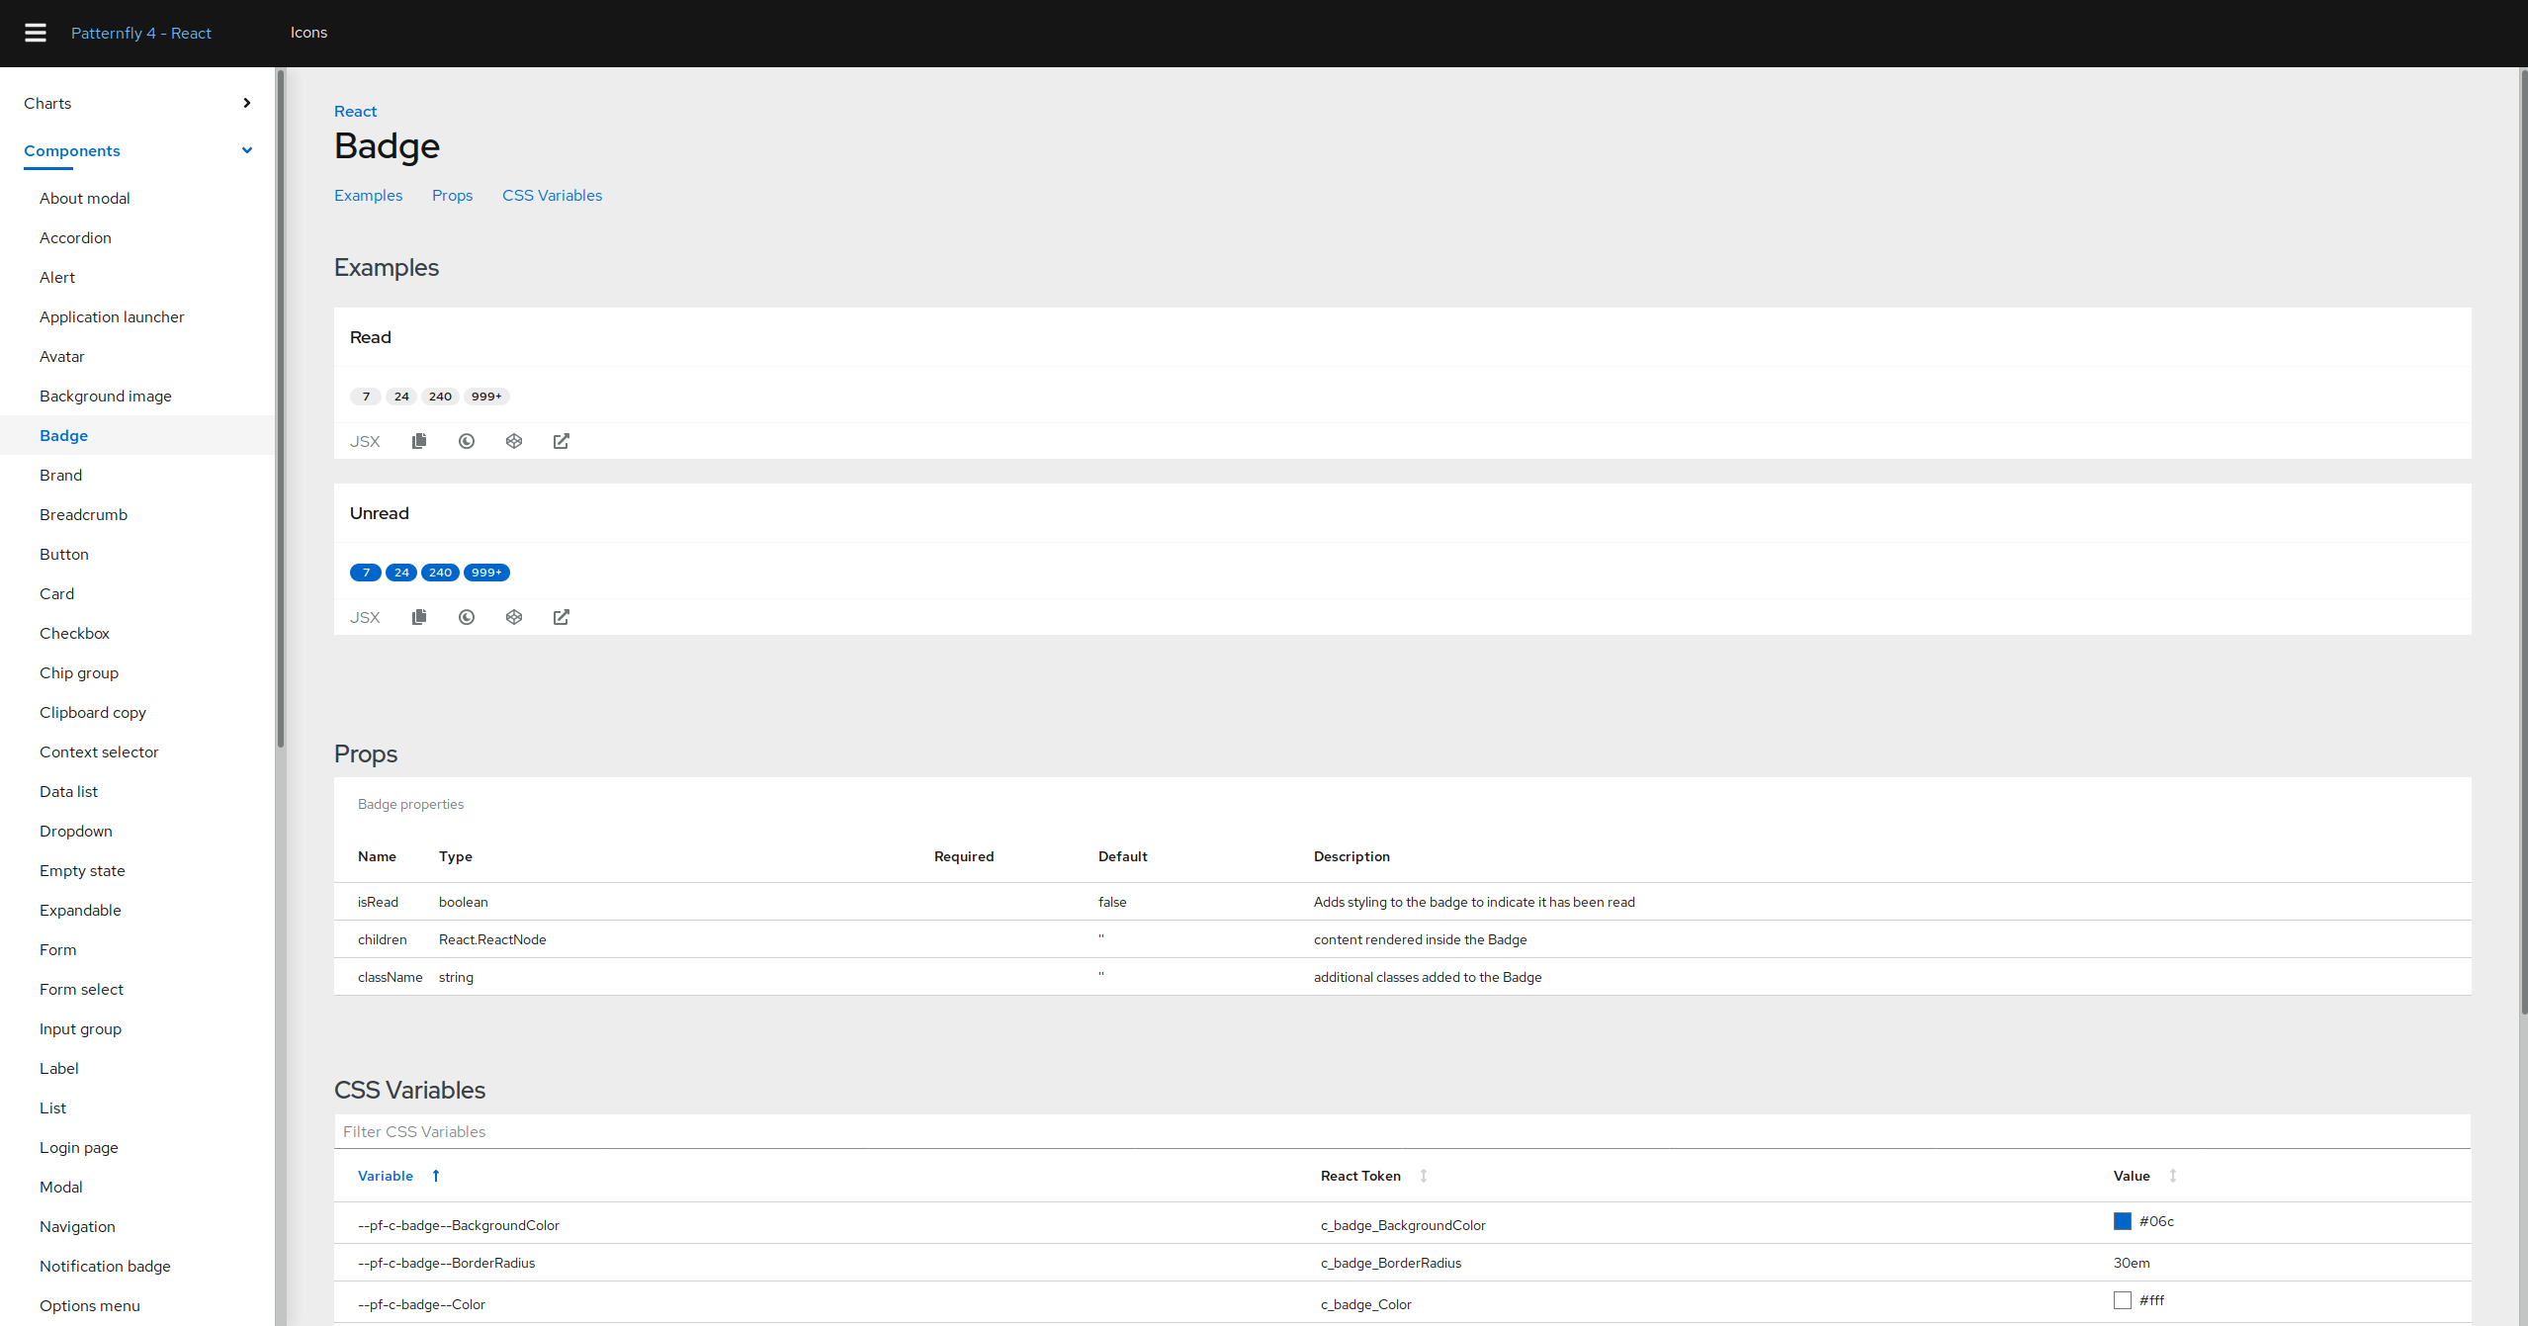2528x1326 pixels.
Task: Toggle the JSX code for Read example
Action: (365, 442)
